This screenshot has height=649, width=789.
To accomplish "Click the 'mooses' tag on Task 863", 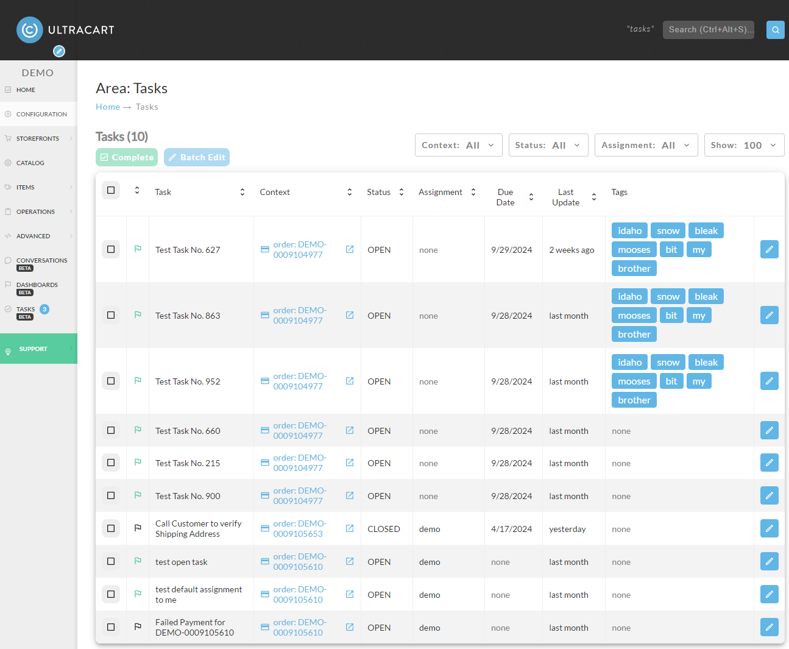I will pyautogui.click(x=634, y=315).
